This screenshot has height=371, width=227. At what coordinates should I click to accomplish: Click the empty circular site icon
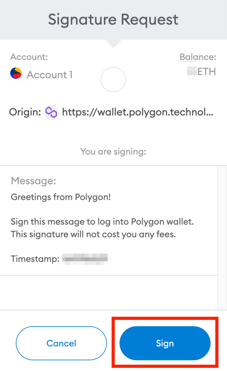[x=113, y=80]
